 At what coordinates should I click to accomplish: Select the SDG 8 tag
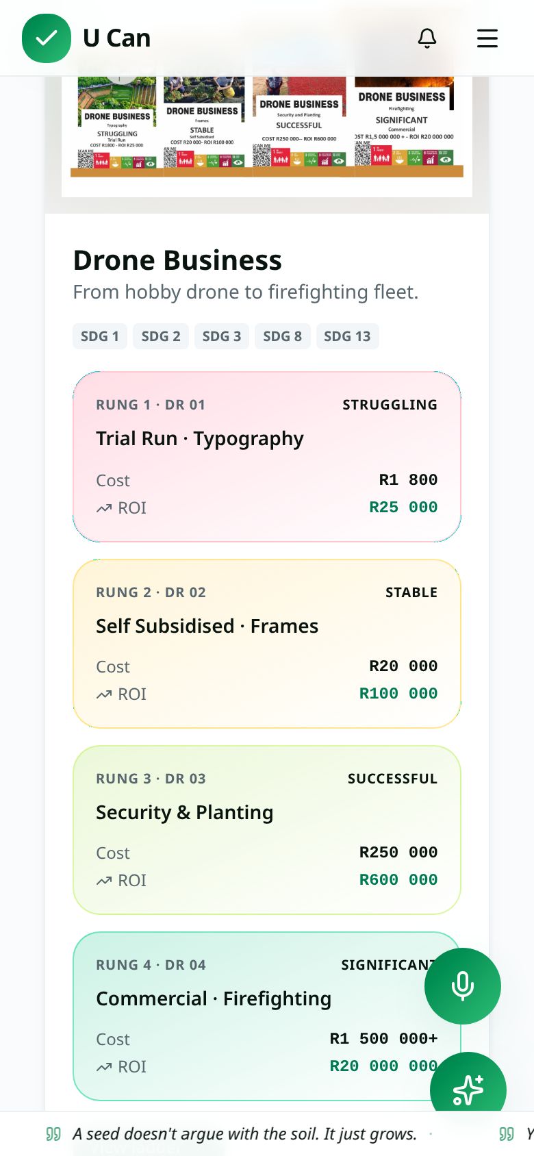(x=283, y=336)
